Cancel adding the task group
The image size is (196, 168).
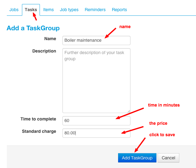(168, 158)
